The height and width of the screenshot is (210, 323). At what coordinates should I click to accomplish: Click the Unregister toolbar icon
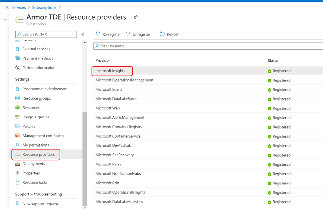coord(128,34)
